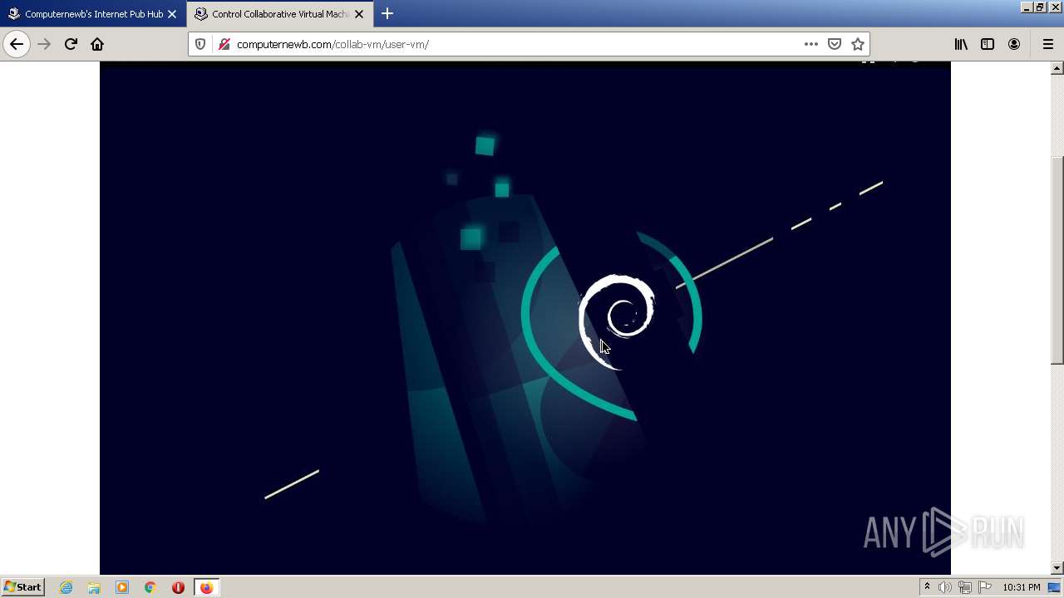Launch Internet Explorer from taskbar
The width and height of the screenshot is (1064, 598).
pos(66,587)
